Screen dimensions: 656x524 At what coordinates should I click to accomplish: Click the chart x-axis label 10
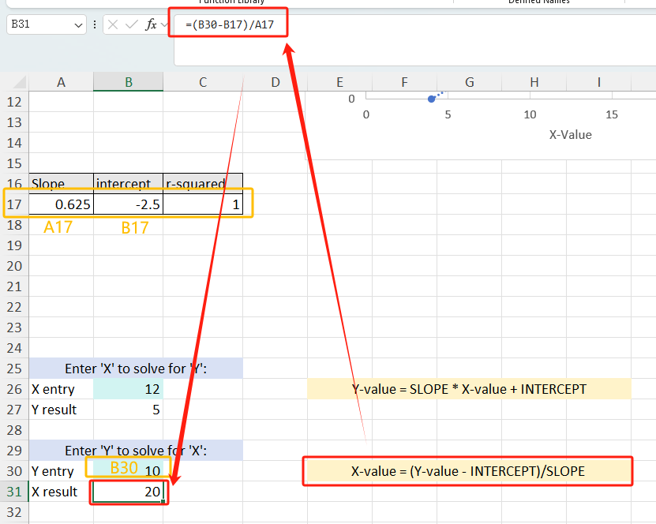point(530,114)
